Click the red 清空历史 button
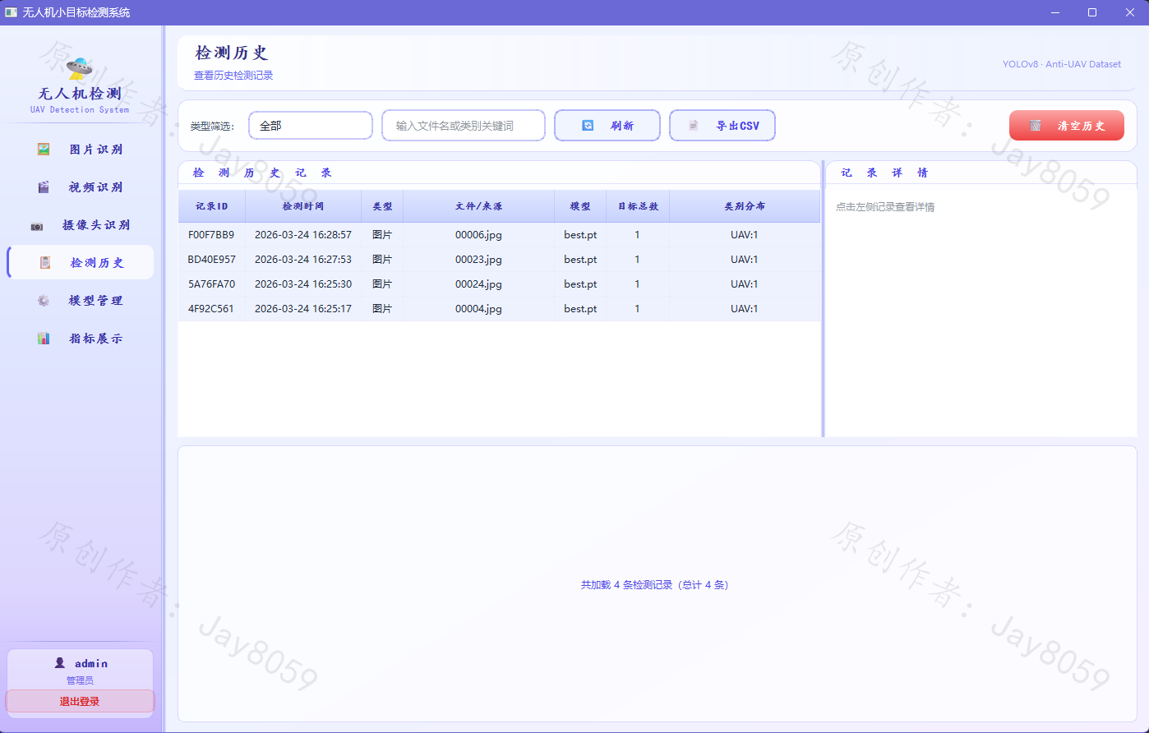Image resolution: width=1149 pixels, height=733 pixels. click(x=1067, y=126)
